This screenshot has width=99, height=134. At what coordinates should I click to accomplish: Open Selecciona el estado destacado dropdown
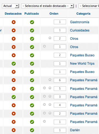click(47, 6)
